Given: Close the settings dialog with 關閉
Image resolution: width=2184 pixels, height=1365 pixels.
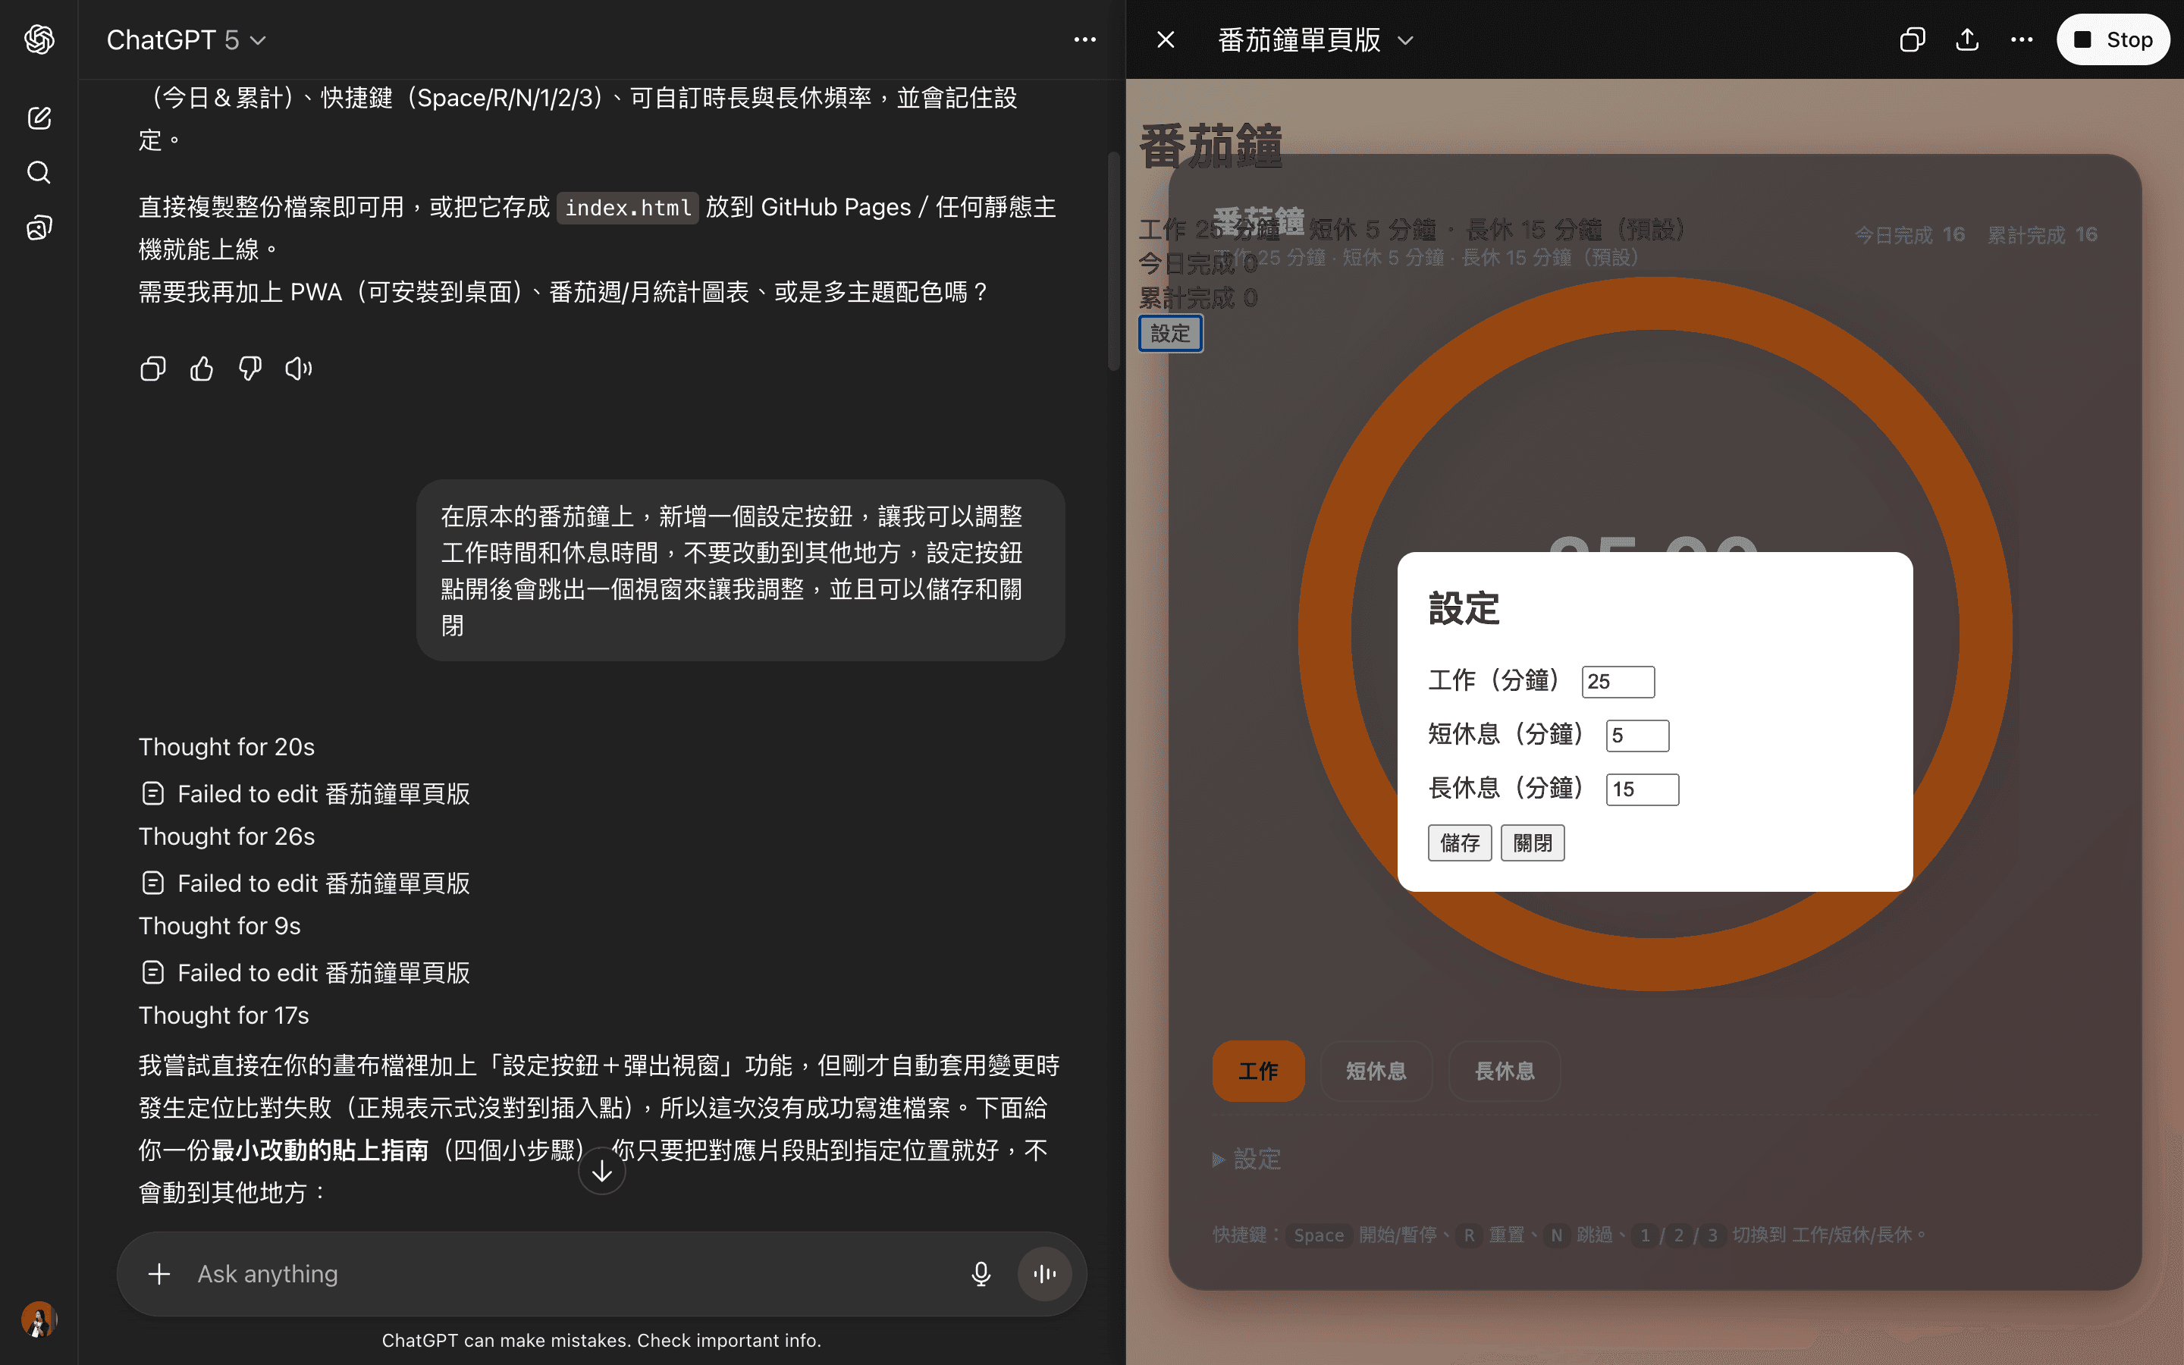Looking at the screenshot, I should (x=1533, y=843).
